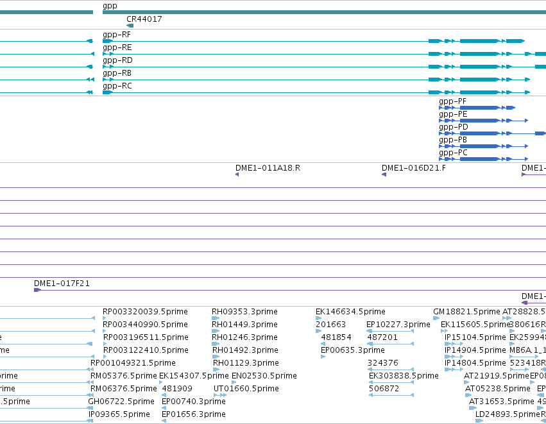The width and height of the screenshot is (546, 424).
Task: Select RP003122410.5prime EST label
Action: [x=146, y=350]
